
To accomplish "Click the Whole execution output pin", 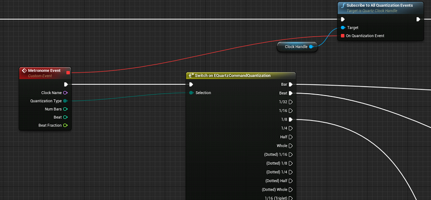I will (x=290, y=146).
